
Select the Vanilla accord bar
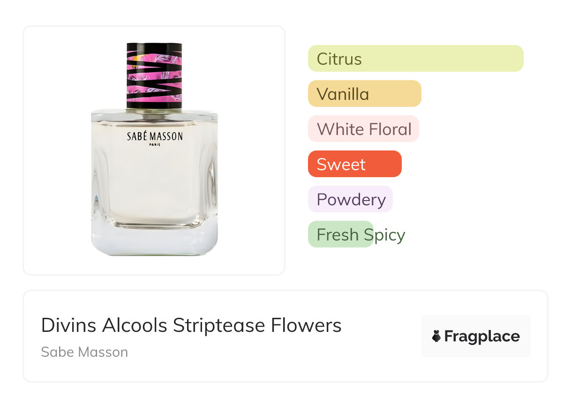[364, 94]
